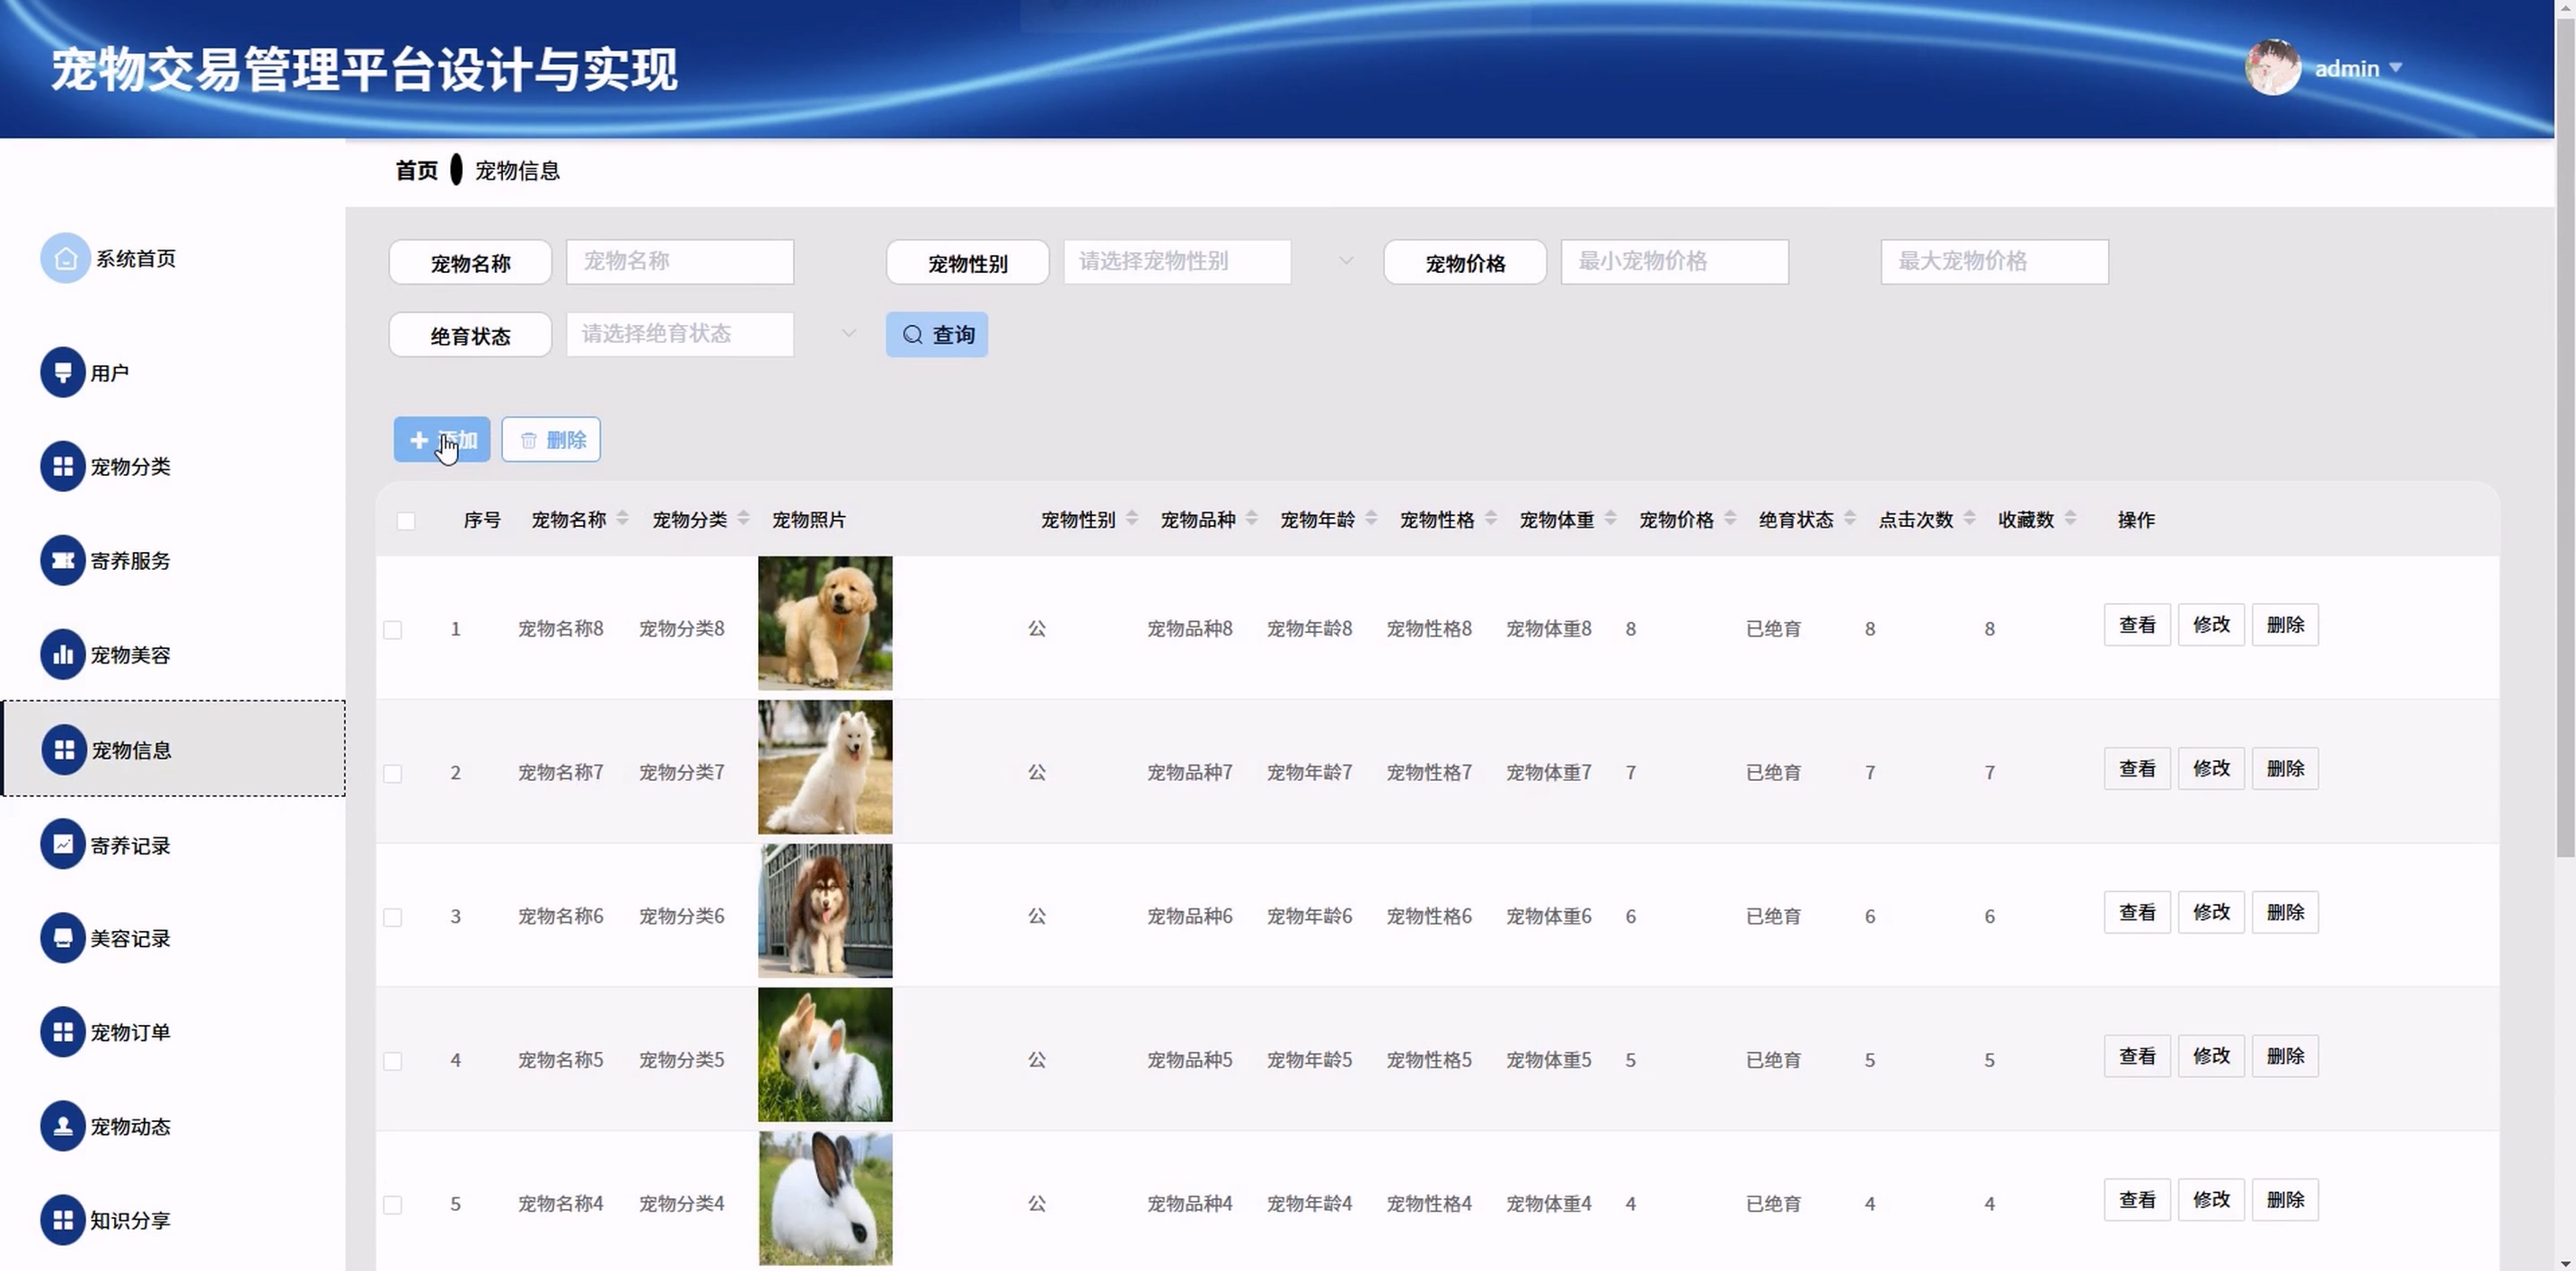This screenshot has width=2576, height=1271.
Task: Click the 寄养服务 ticket icon
Action: [62, 561]
